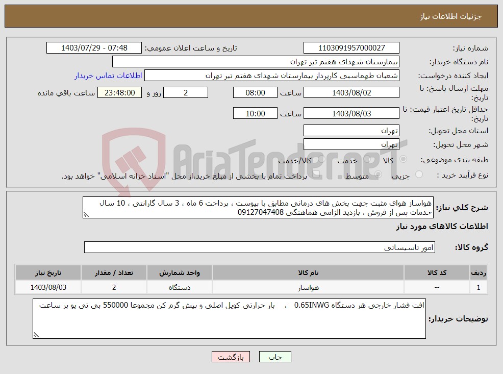The height and width of the screenshot is (374, 503).
Task: Click the row number cell 1
Action: click(x=479, y=287)
